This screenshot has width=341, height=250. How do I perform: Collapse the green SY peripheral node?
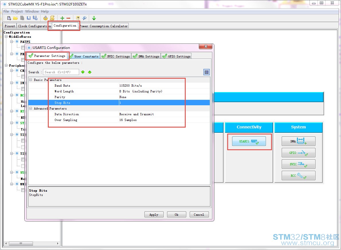(x=11, y=123)
